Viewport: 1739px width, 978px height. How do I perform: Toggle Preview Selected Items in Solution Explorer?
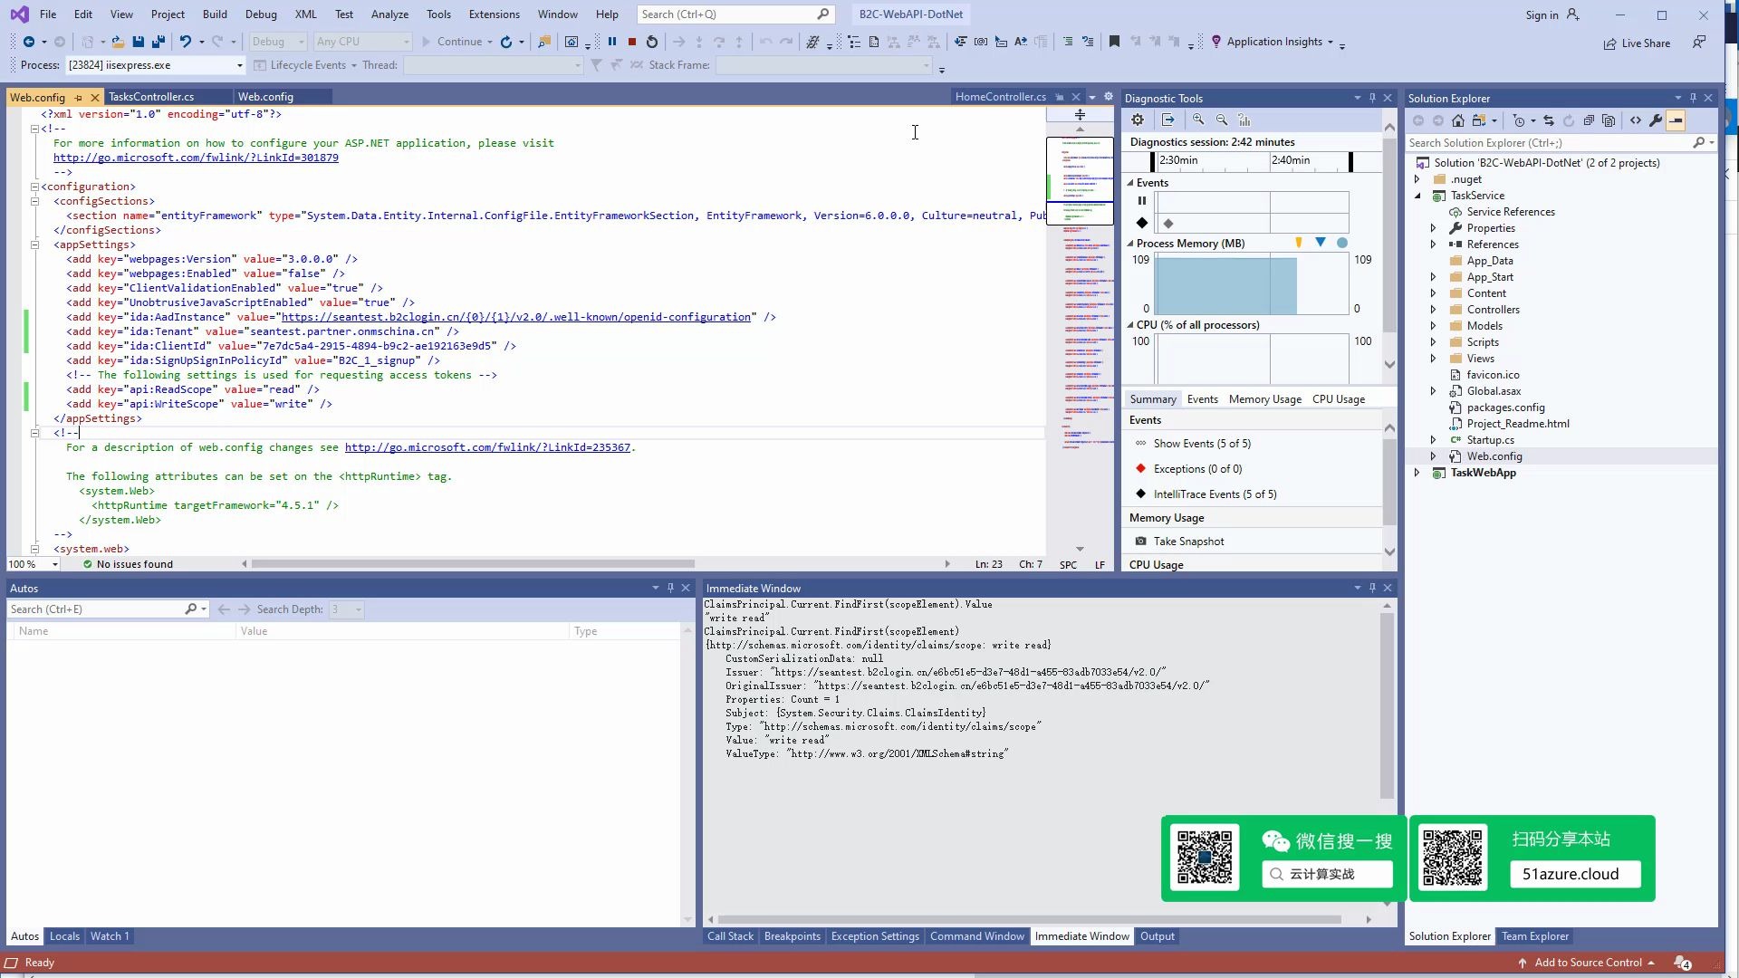tap(1676, 120)
